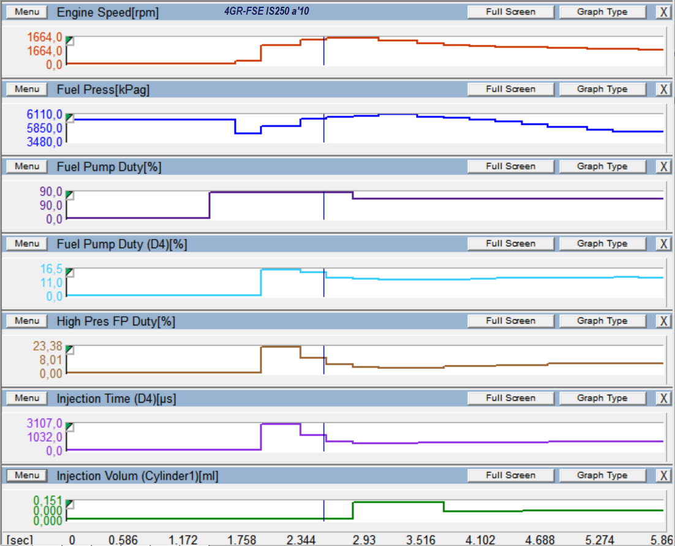Click the green scale marker on Engine Speed graph
The image size is (675, 546).
70,40
